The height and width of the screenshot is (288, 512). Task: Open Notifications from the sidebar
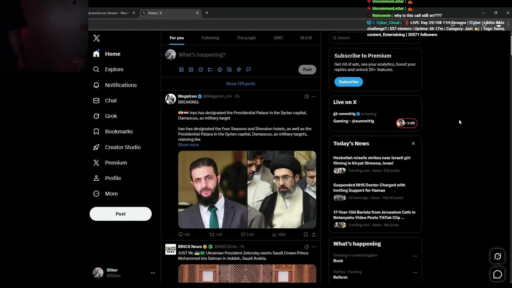(x=115, y=85)
